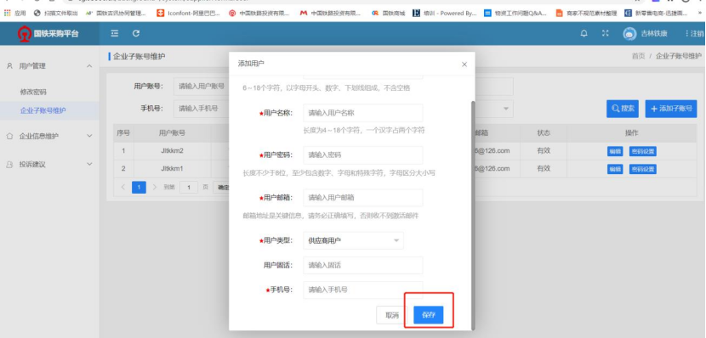
Task: Collapse the 用户管理 sidebar section
Action: coord(89,66)
